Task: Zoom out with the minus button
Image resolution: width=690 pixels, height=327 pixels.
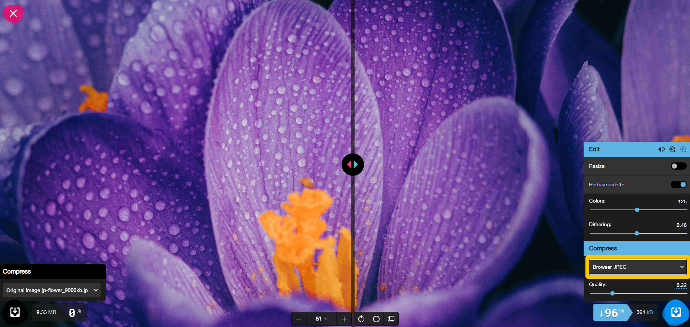Action: pos(299,319)
